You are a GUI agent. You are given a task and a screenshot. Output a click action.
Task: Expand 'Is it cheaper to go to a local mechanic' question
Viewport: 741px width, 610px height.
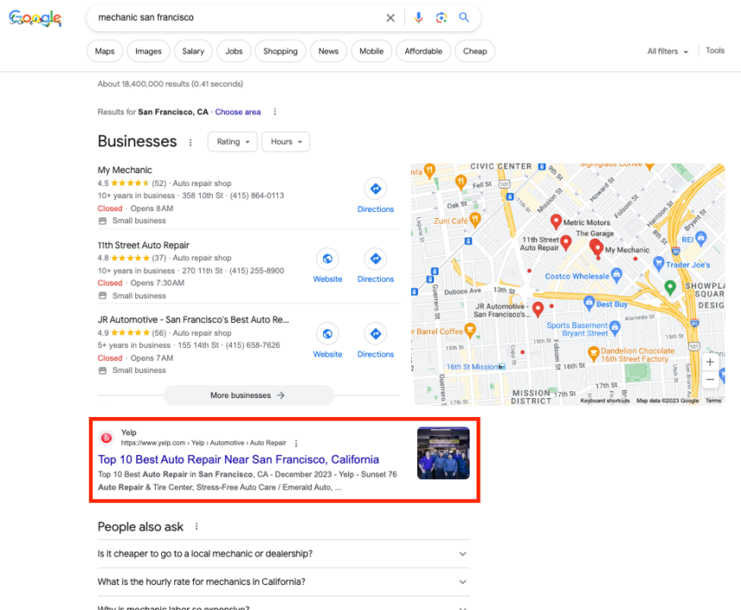[x=283, y=554]
